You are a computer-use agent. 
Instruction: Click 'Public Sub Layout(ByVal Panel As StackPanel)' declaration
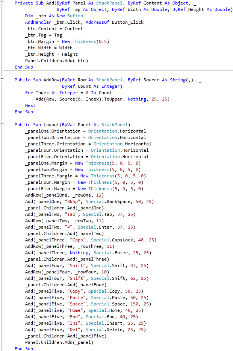pyautogui.click(x=73, y=125)
